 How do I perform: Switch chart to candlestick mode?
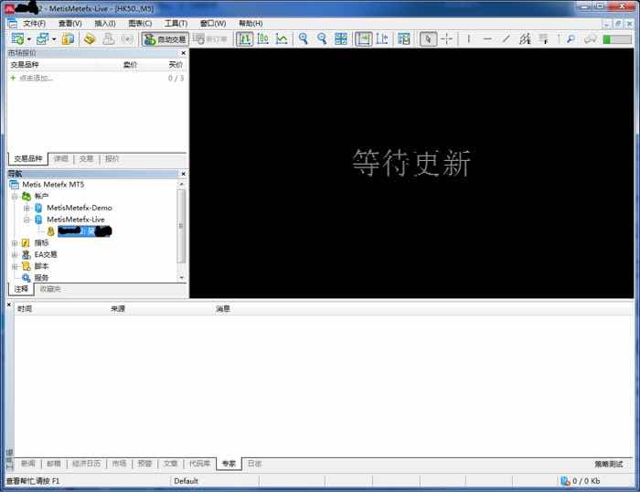(263, 38)
